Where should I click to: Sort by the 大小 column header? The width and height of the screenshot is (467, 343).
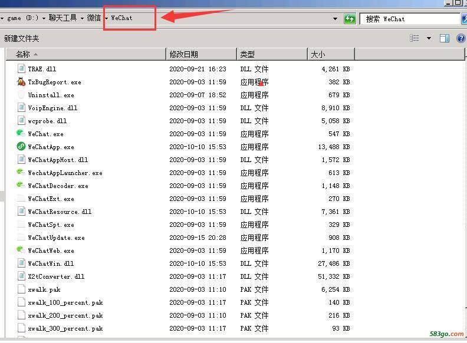click(x=331, y=54)
